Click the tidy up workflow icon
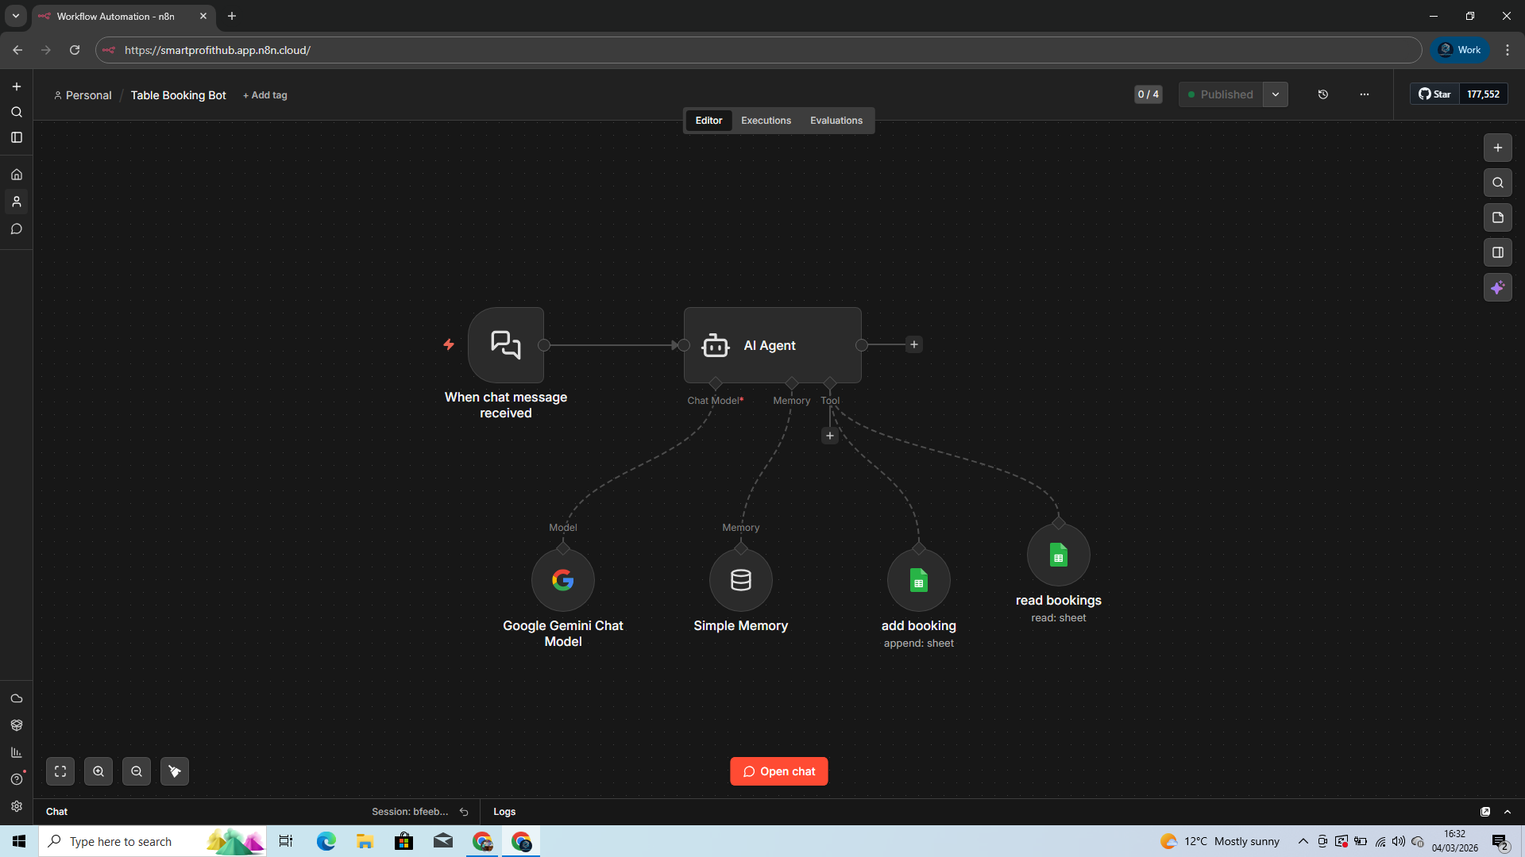 (175, 771)
